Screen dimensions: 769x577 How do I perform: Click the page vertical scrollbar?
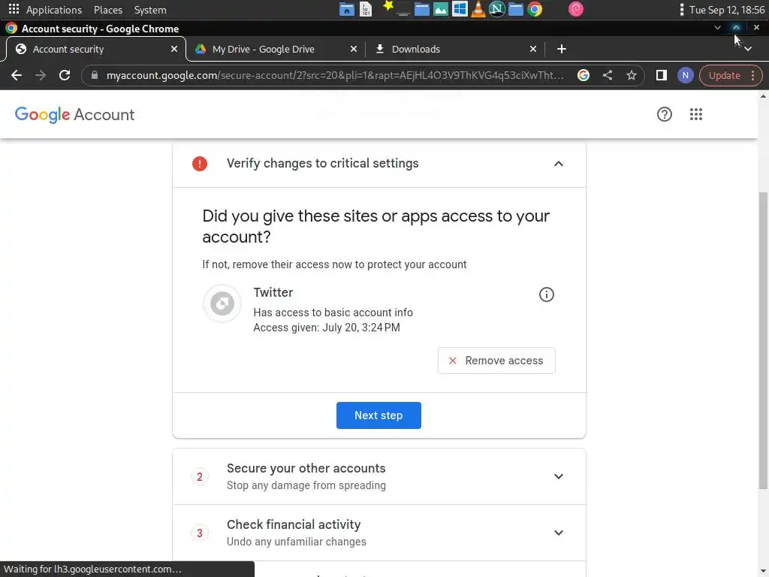763,340
